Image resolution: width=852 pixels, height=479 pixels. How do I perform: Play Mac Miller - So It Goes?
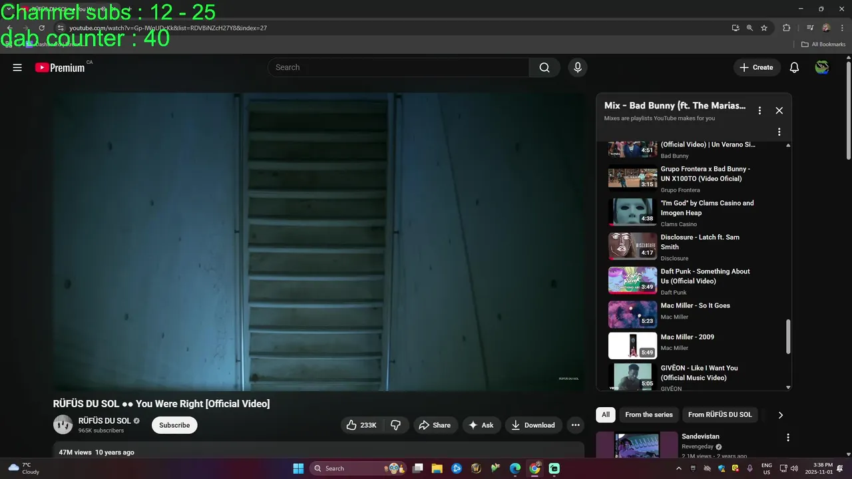pos(692,314)
